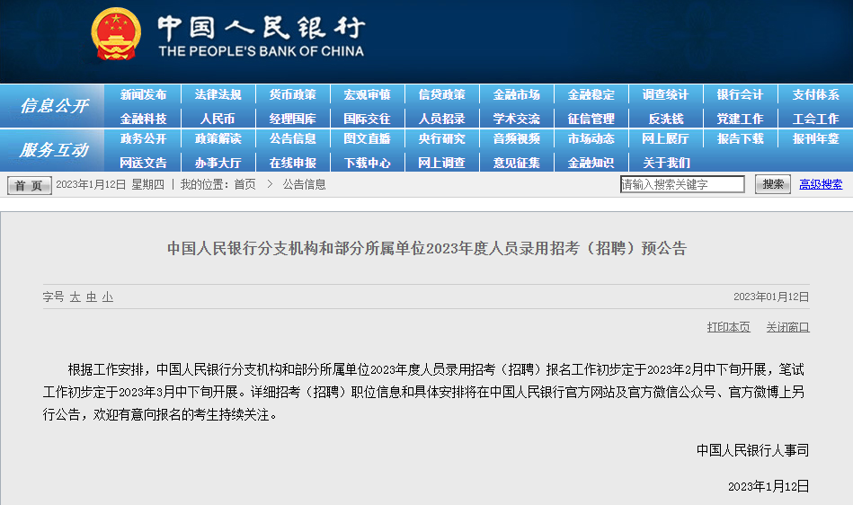This screenshot has width=853, height=505.
Task: Open 国际交往 section
Action: click(368, 119)
